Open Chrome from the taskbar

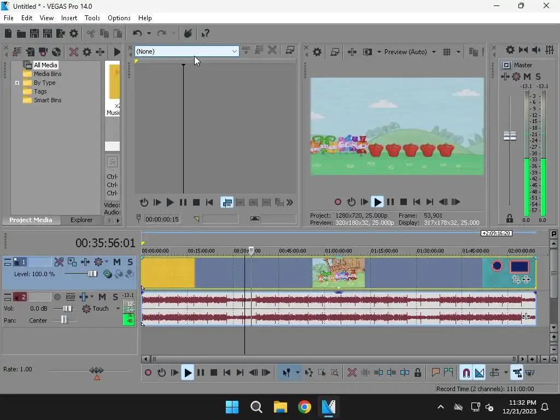(304, 407)
